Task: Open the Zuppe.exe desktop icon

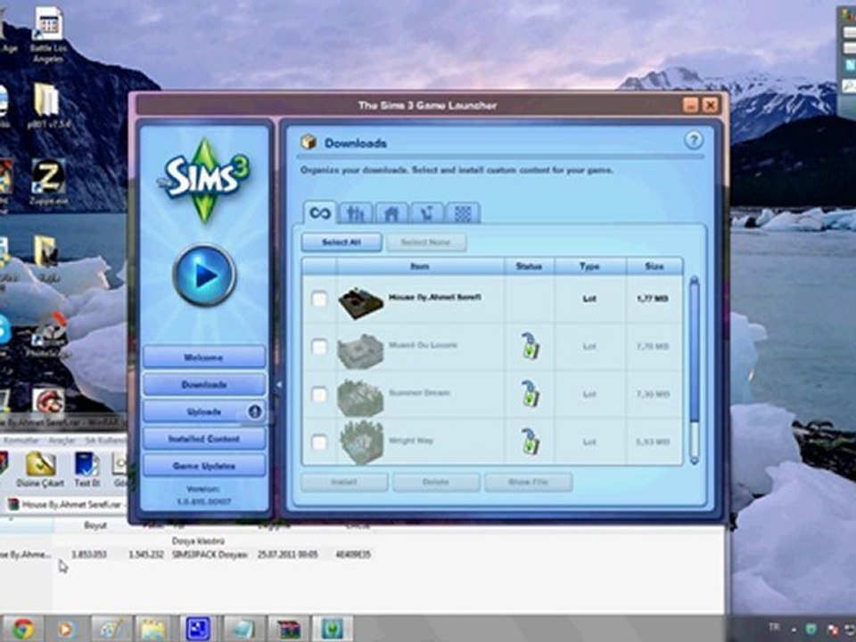Action: (x=48, y=183)
